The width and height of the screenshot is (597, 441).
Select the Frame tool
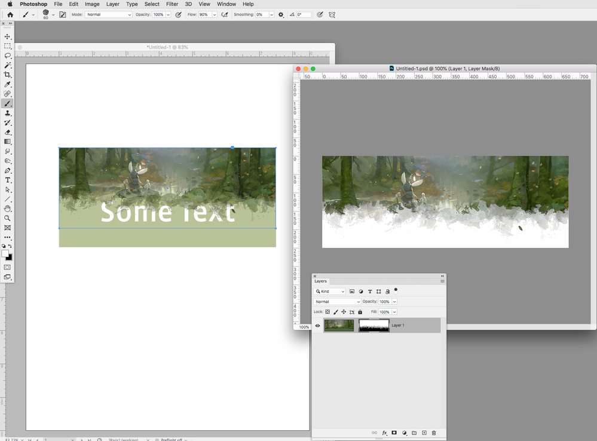[x=7, y=228]
